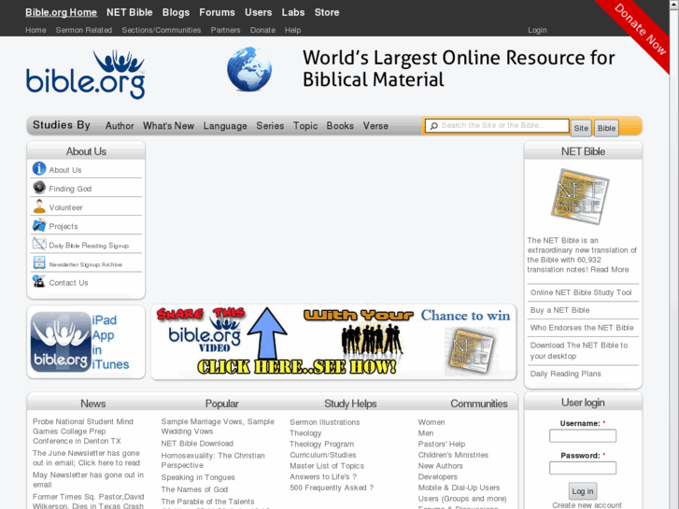This screenshot has width=679, height=509.
Task: Open NET Bible Download popular link
Action: tap(197, 443)
